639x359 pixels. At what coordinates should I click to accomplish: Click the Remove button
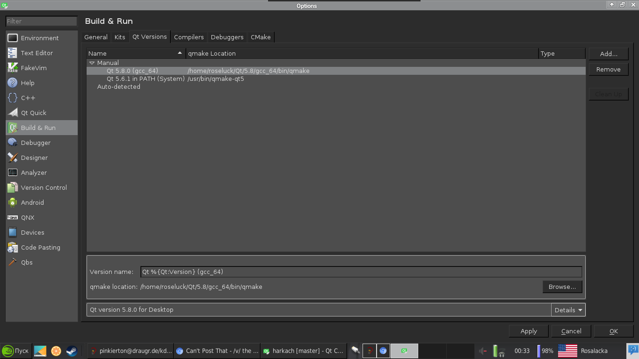pyautogui.click(x=609, y=69)
